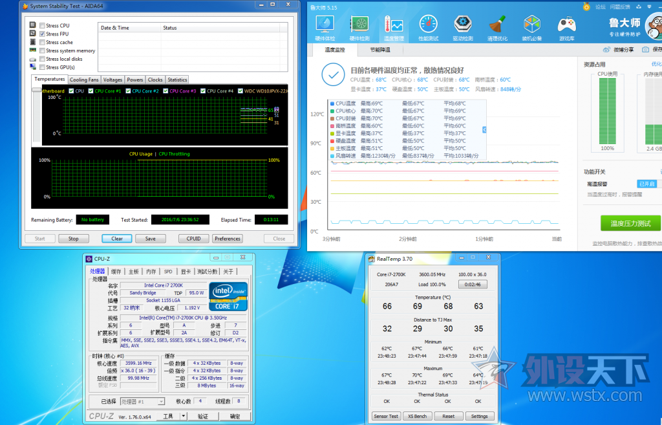Click the CPU chip icon beside Stress CPU
Image resolution: width=662 pixels, height=425 pixels.
(33, 25)
